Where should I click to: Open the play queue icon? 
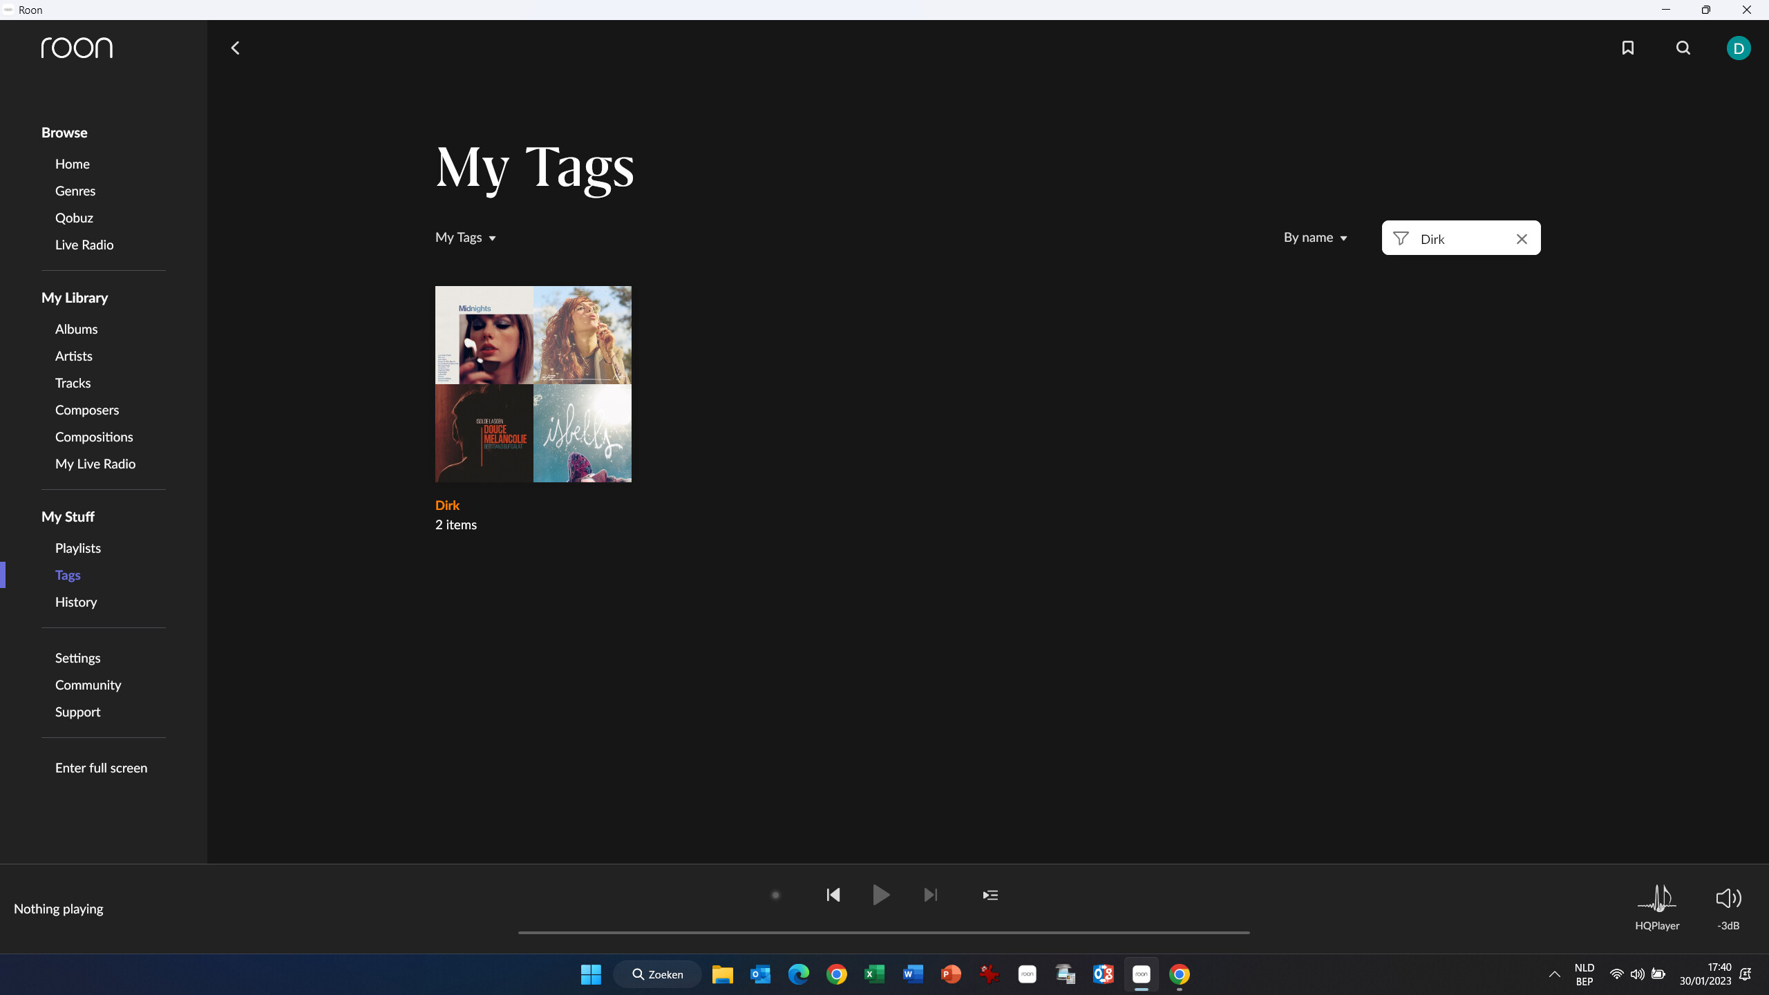990,895
